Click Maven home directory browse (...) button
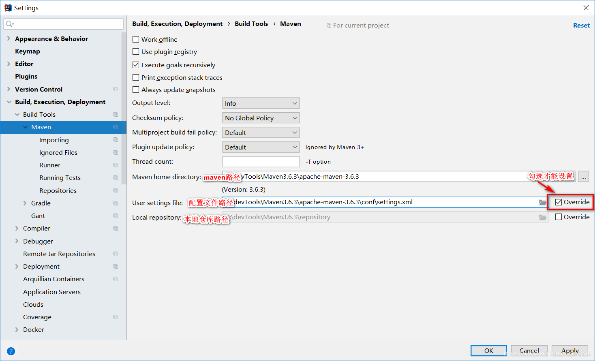Image resolution: width=595 pixels, height=361 pixels. [584, 177]
